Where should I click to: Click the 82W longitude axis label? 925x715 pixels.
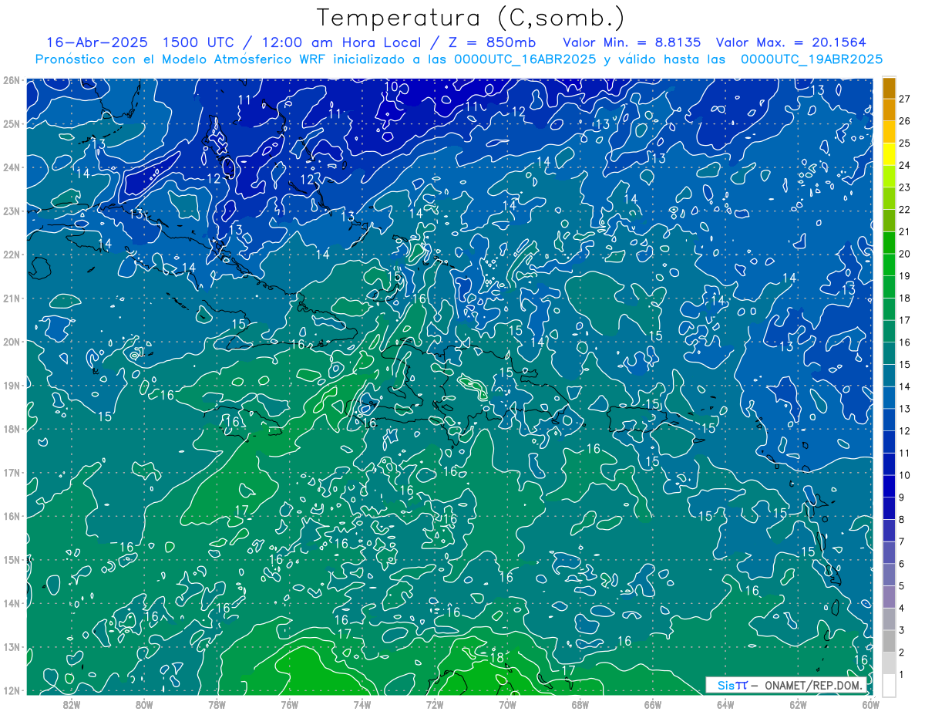(71, 704)
